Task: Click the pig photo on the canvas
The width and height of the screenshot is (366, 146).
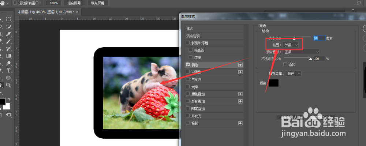Action: (141, 93)
